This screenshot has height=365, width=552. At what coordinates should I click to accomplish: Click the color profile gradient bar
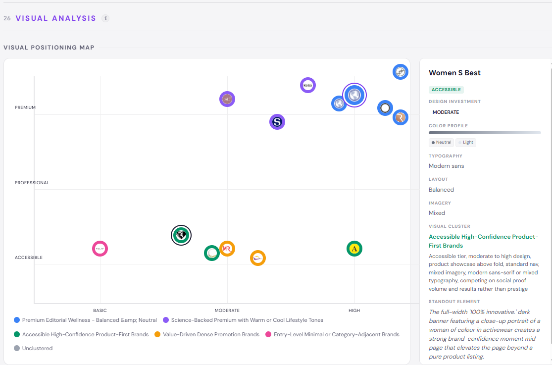tap(485, 133)
